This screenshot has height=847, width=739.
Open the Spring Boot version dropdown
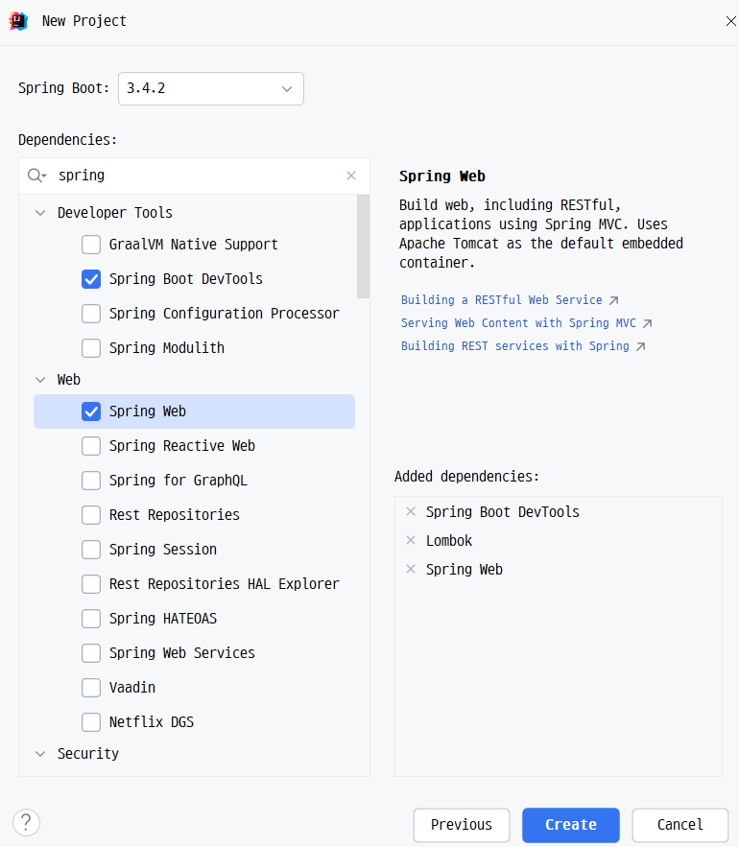(211, 88)
